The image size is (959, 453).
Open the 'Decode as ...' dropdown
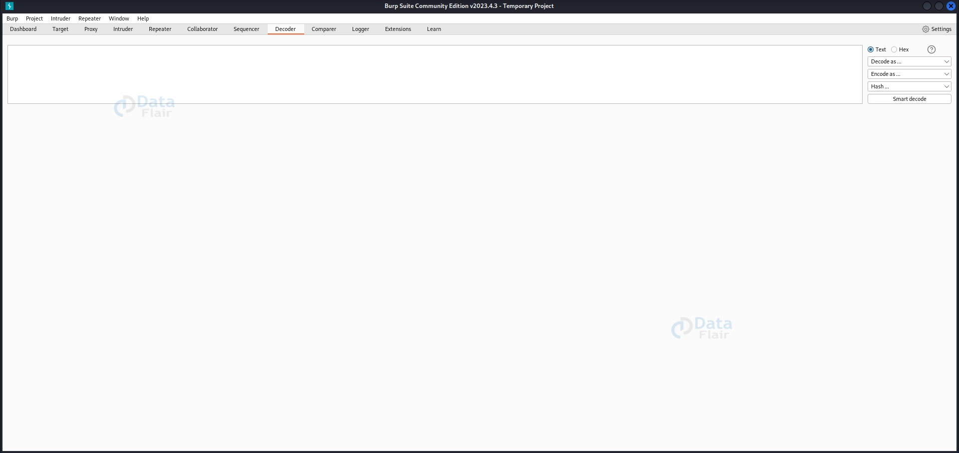tap(909, 61)
